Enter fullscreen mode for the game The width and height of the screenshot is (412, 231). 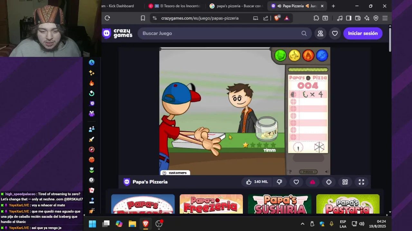[361, 182]
